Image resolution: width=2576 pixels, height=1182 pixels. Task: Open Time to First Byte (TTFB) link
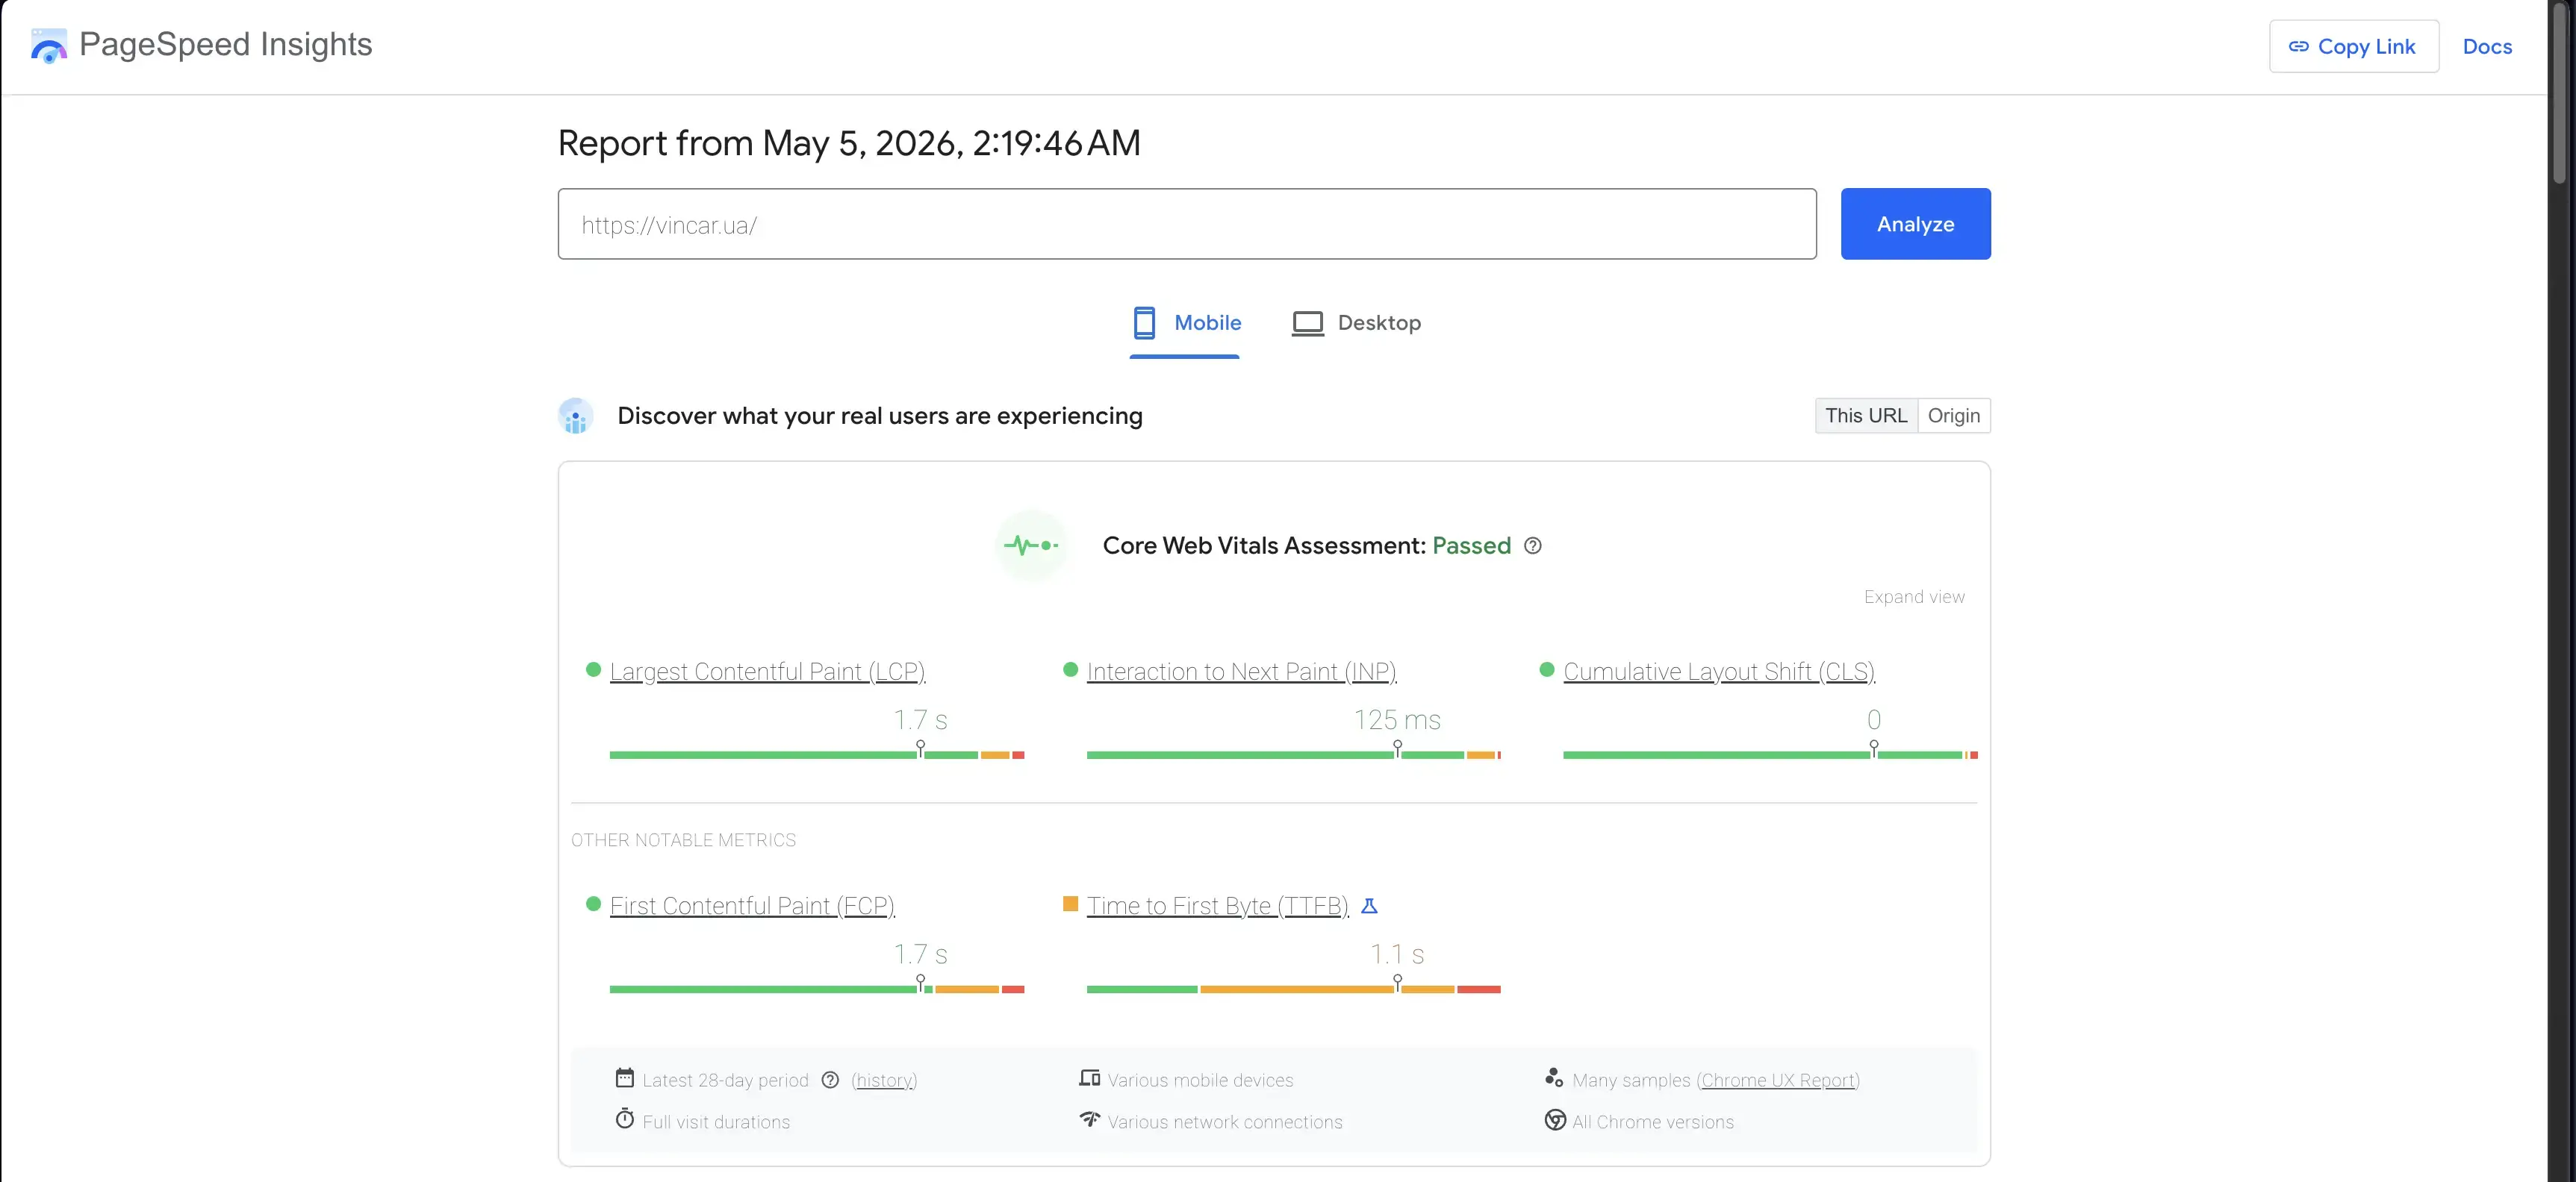1217,905
